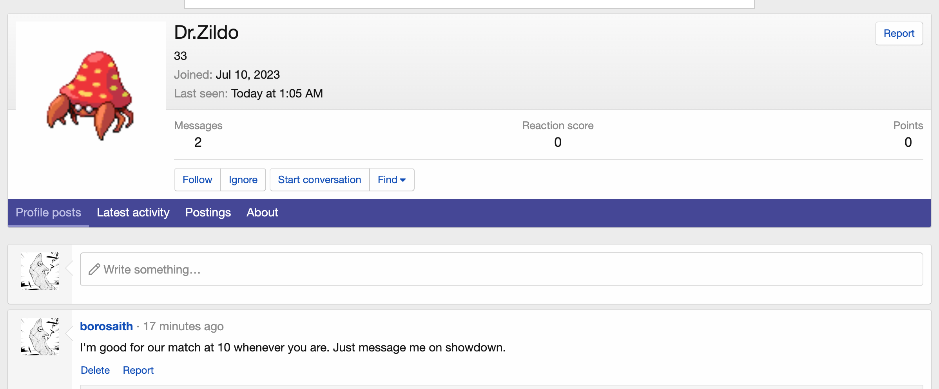The width and height of the screenshot is (939, 389).
Task: Click Dr.Zildo's Parasect avatar image
Action: tap(91, 95)
